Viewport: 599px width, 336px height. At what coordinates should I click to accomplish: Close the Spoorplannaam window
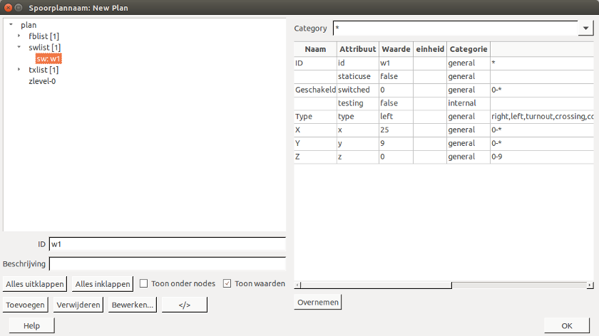pyautogui.click(x=7, y=6)
